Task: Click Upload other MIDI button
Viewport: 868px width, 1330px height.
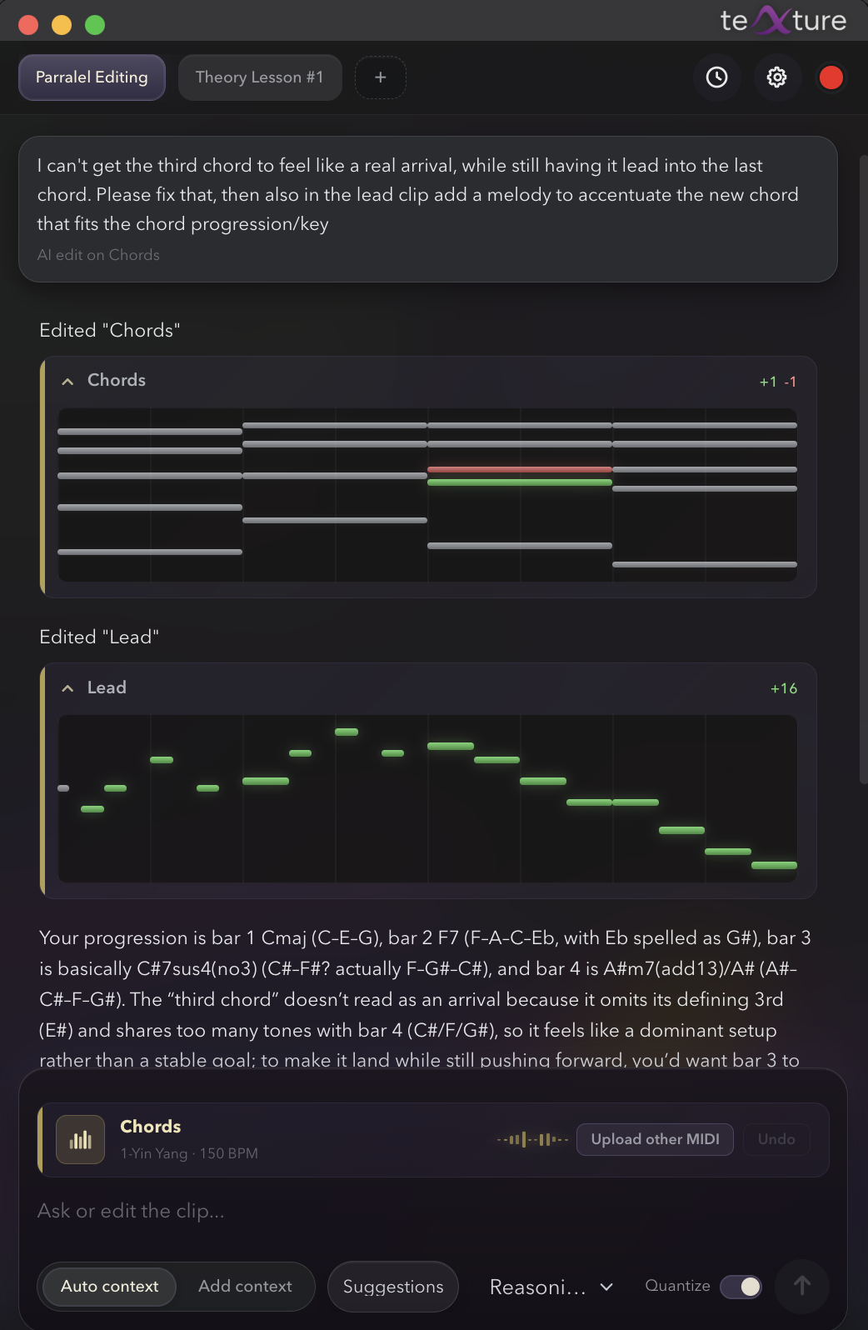Action: (655, 1139)
